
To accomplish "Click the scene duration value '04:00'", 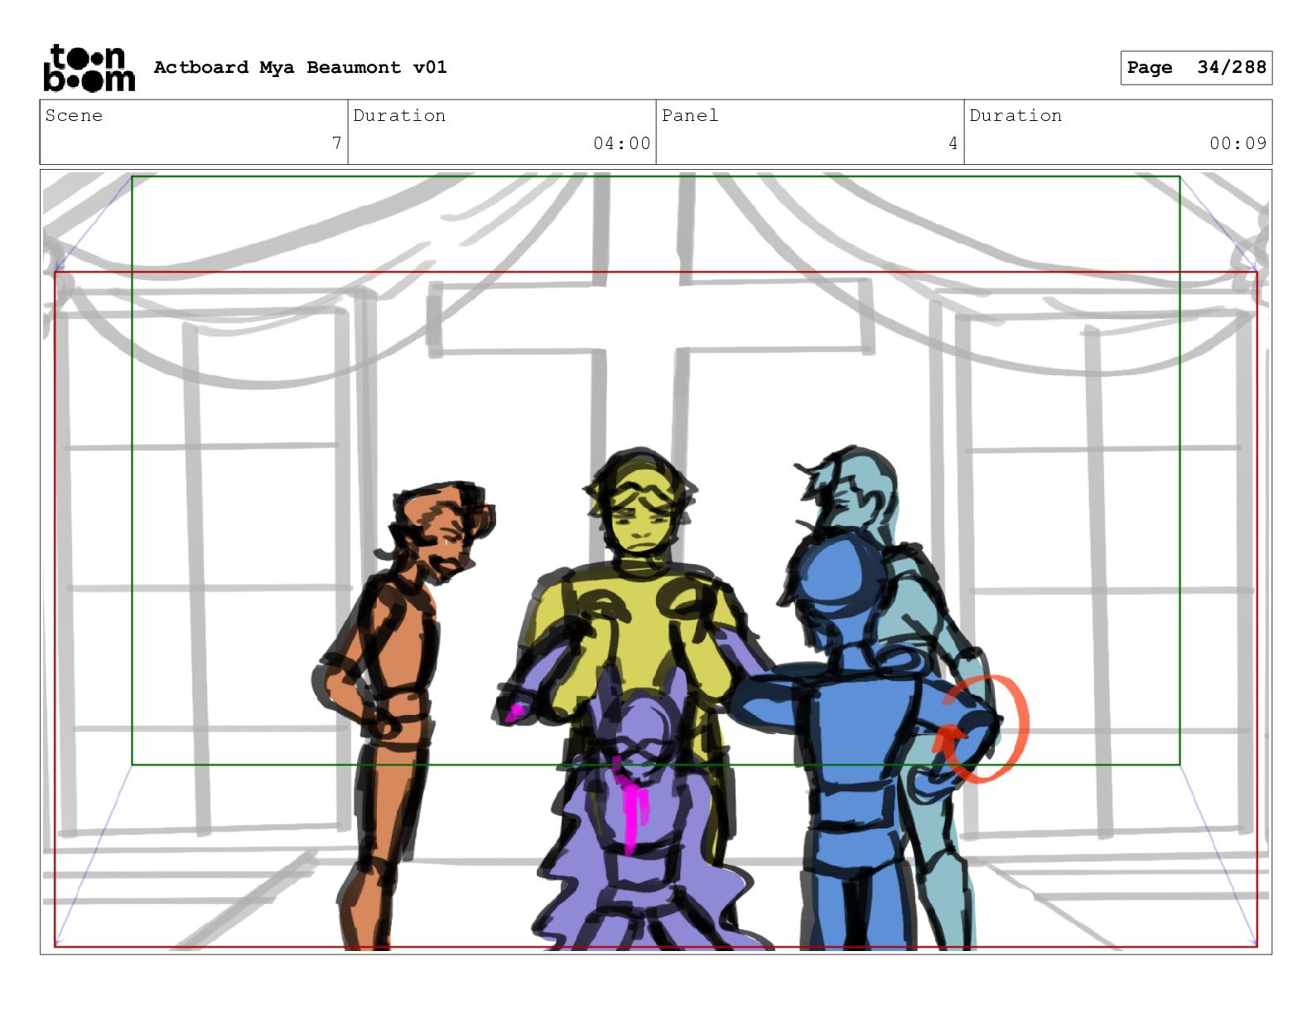I will [621, 143].
